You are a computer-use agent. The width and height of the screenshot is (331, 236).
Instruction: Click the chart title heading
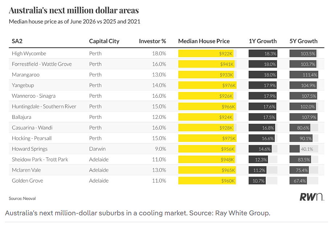tap(74, 10)
